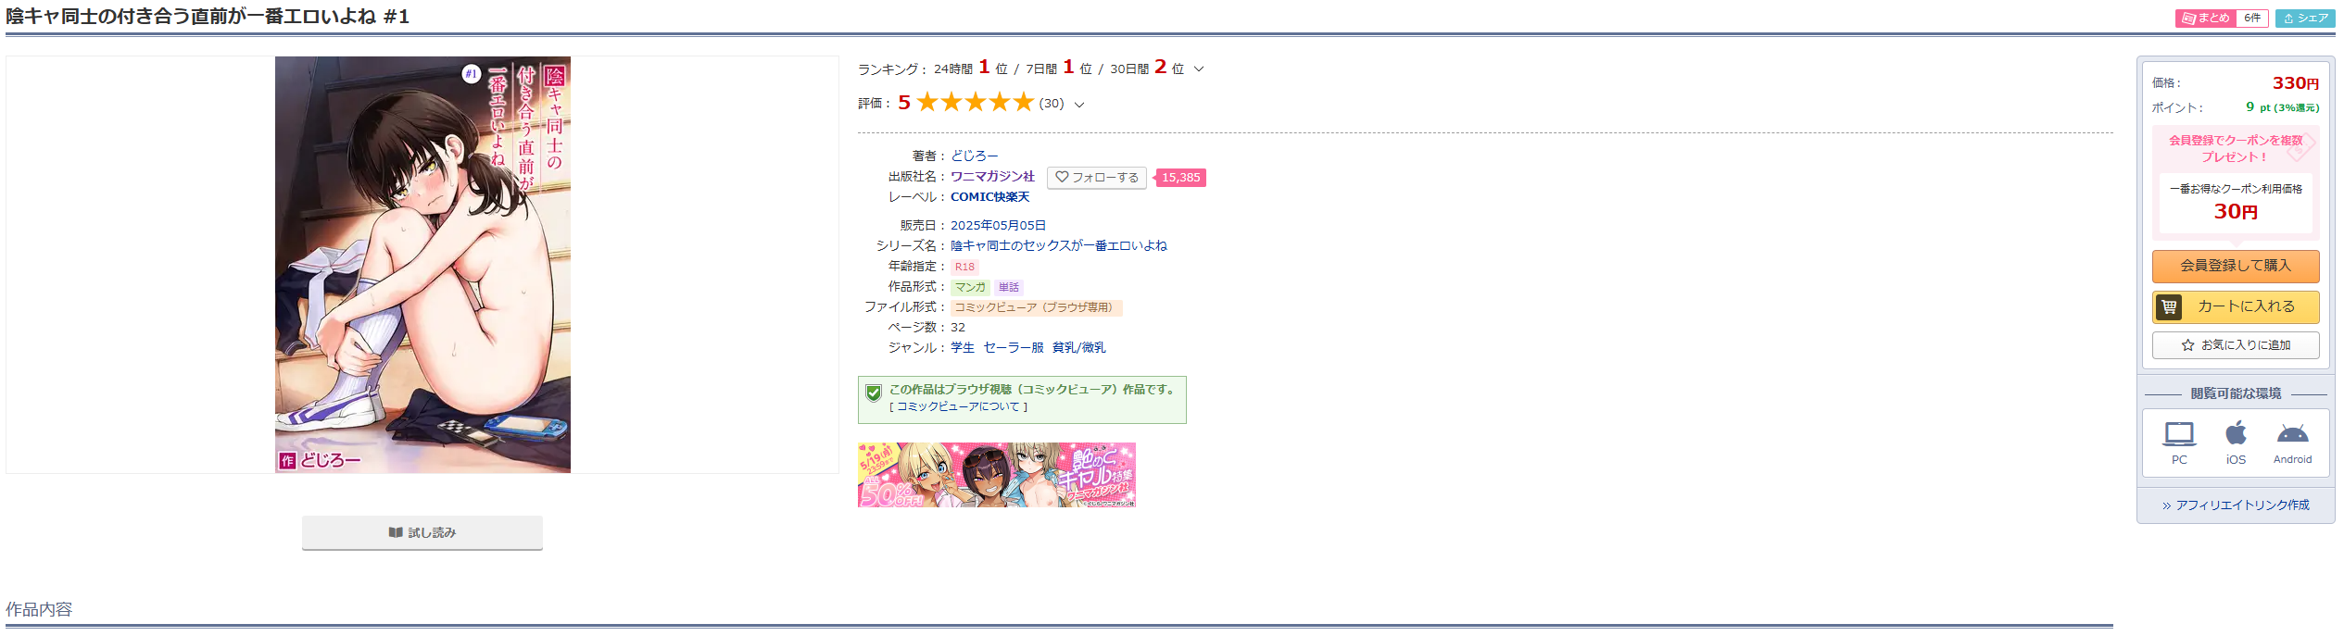The height and width of the screenshot is (636, 2344).
Task: Click the book icon on trial read
Action: point(396,532)
